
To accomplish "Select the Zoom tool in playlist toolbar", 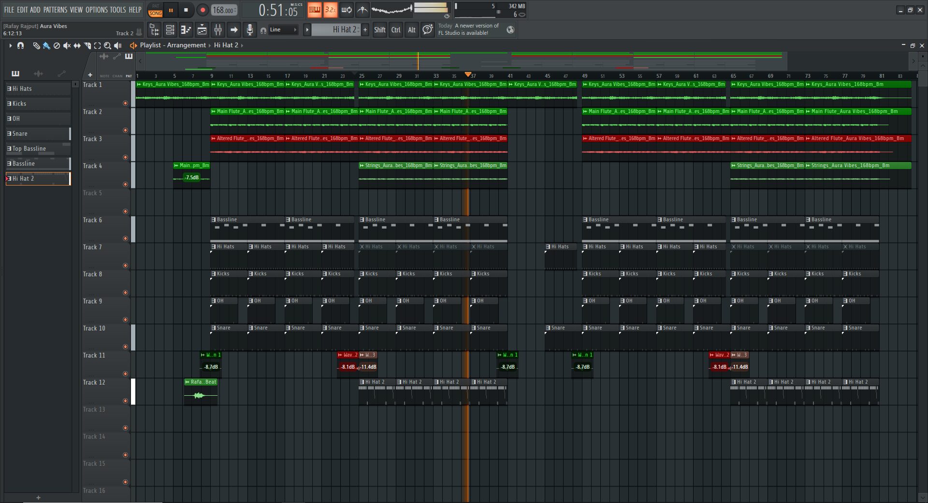I will click(x=107, y=45).
